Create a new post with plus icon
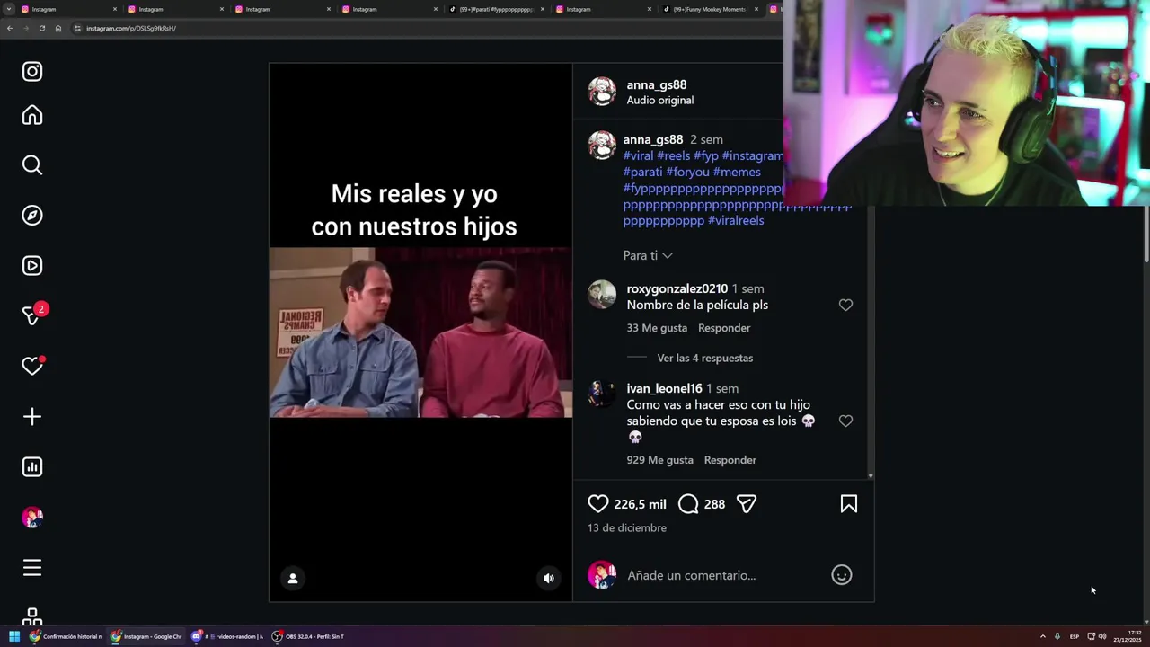Viewport: 1150px width, 647px height. click(x=32, y=417)
